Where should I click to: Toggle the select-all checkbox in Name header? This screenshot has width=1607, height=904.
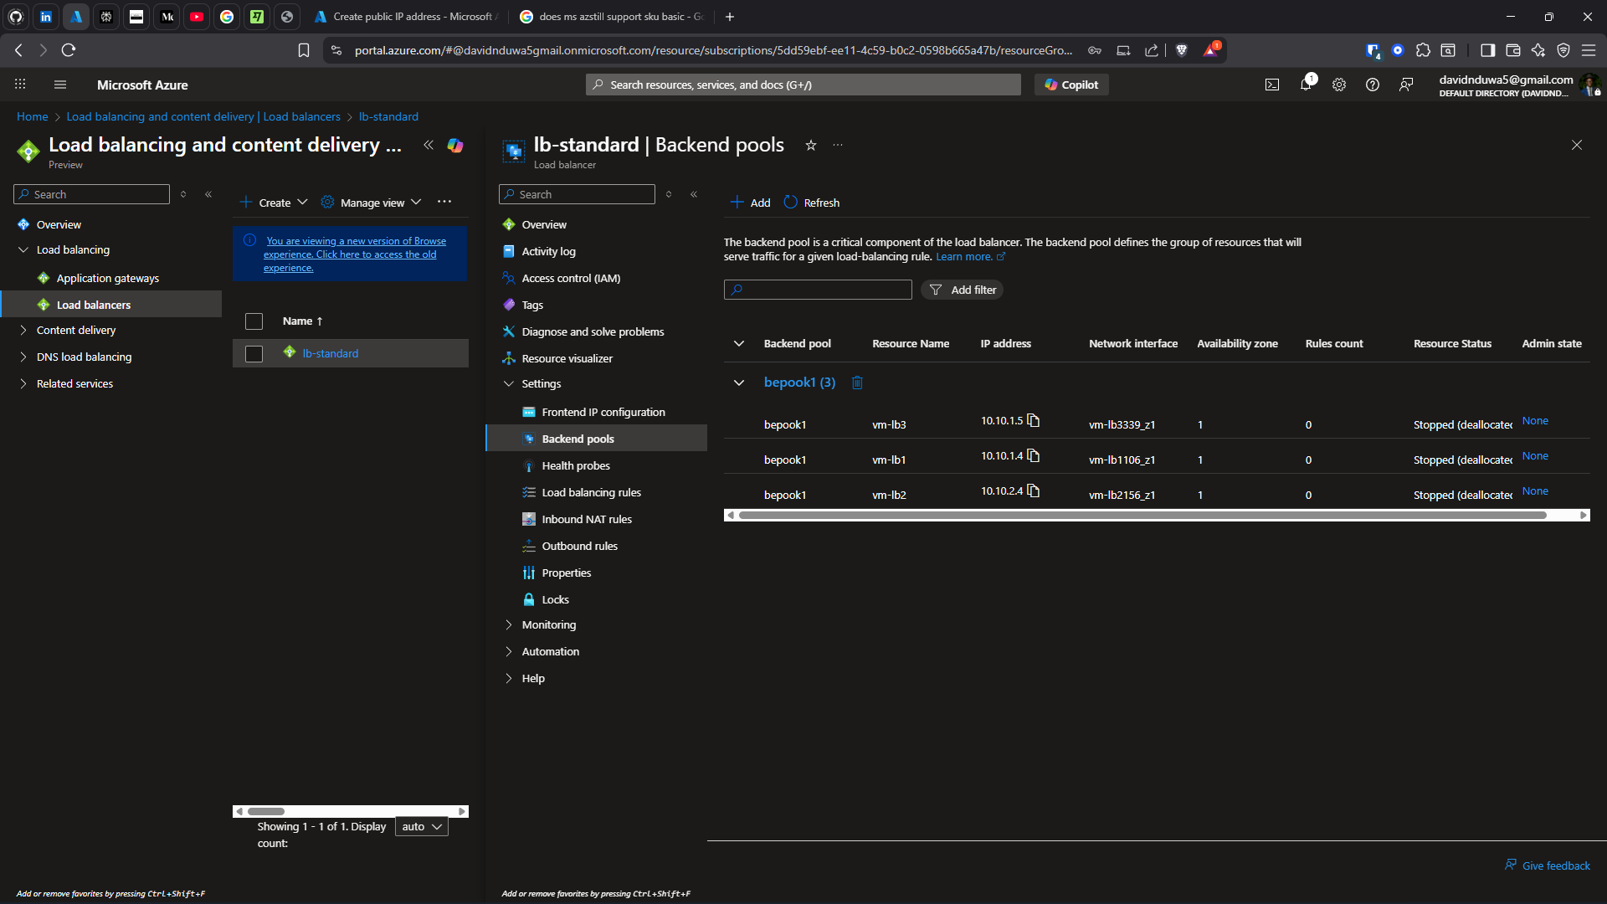(254, 321)
